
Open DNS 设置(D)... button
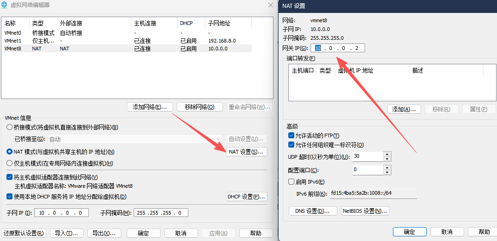(x=313, y=211)
